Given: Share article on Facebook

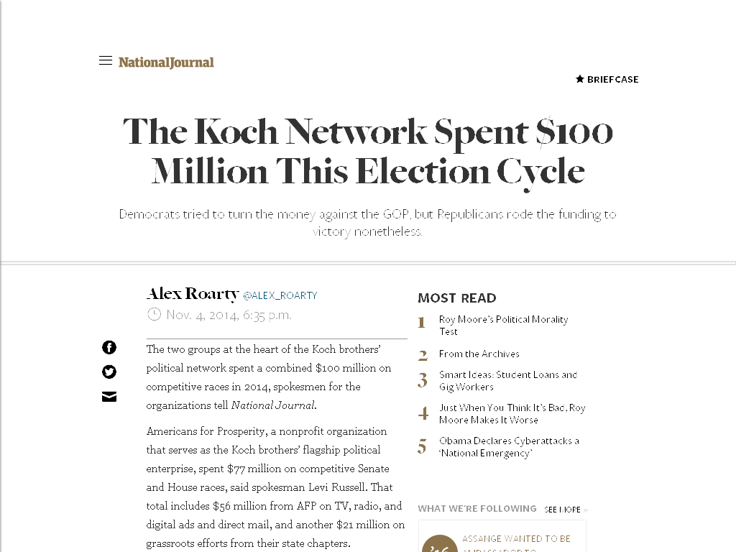Looking at the screenshot, I should pos(109,348).
